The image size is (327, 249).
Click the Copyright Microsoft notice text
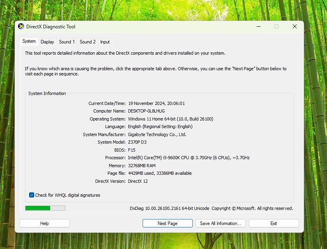pyautogui.click(x=253, y=208)
